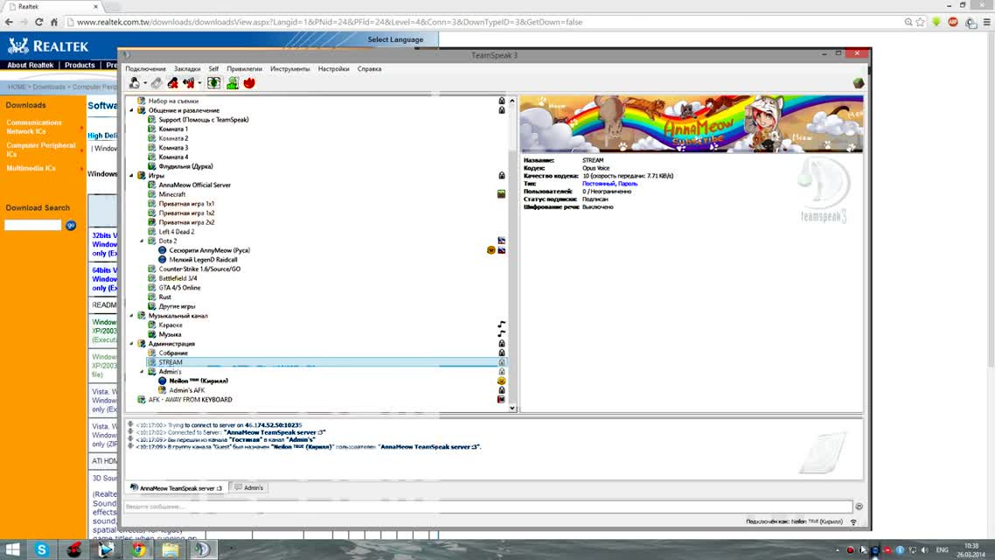Open the Настройки menu

tap(334, 68)
